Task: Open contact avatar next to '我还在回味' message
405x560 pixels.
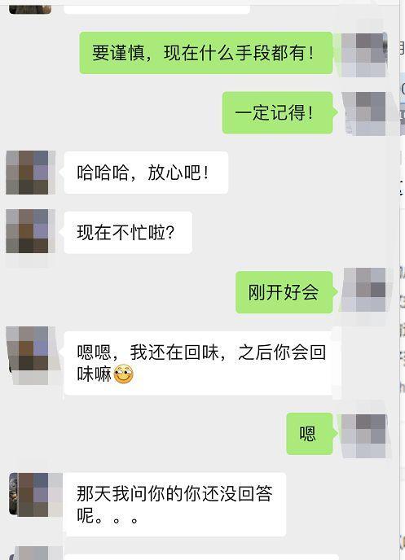Action: pyautogui.click(x=30, y=355)
